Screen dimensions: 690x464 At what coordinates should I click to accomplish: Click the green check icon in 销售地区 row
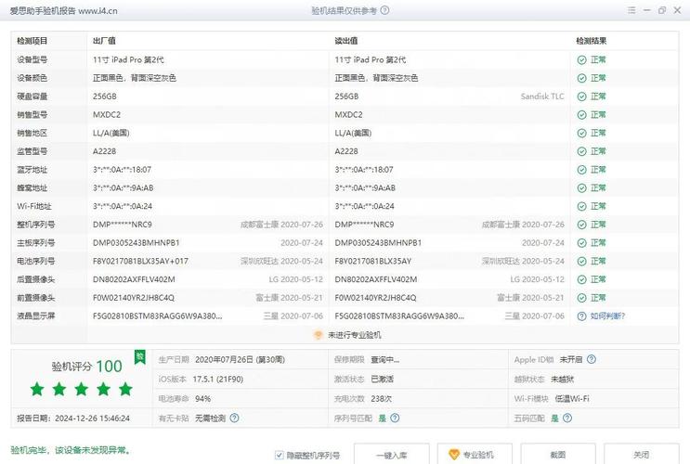click(581, 134)
